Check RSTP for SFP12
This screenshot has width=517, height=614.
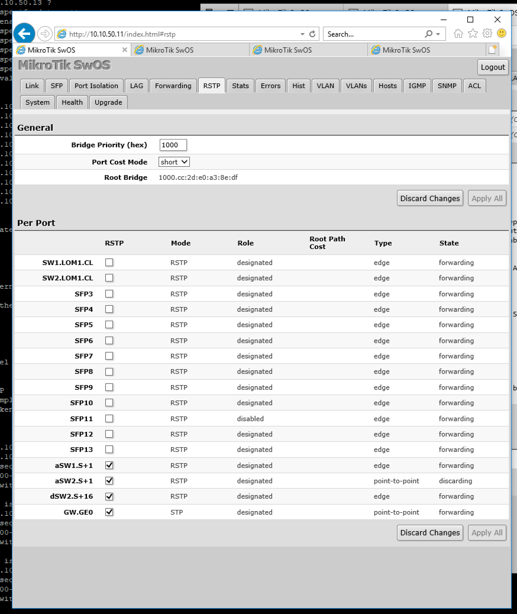109,434
